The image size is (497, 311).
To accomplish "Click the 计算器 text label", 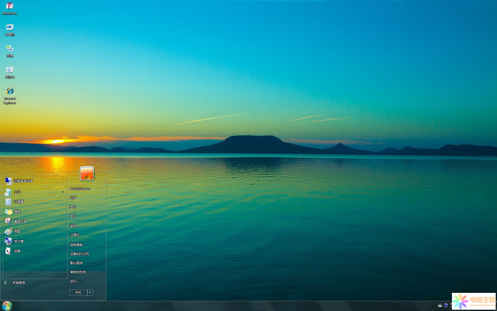I will (19, 202).
